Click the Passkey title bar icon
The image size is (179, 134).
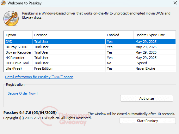[x=3, y=3]
